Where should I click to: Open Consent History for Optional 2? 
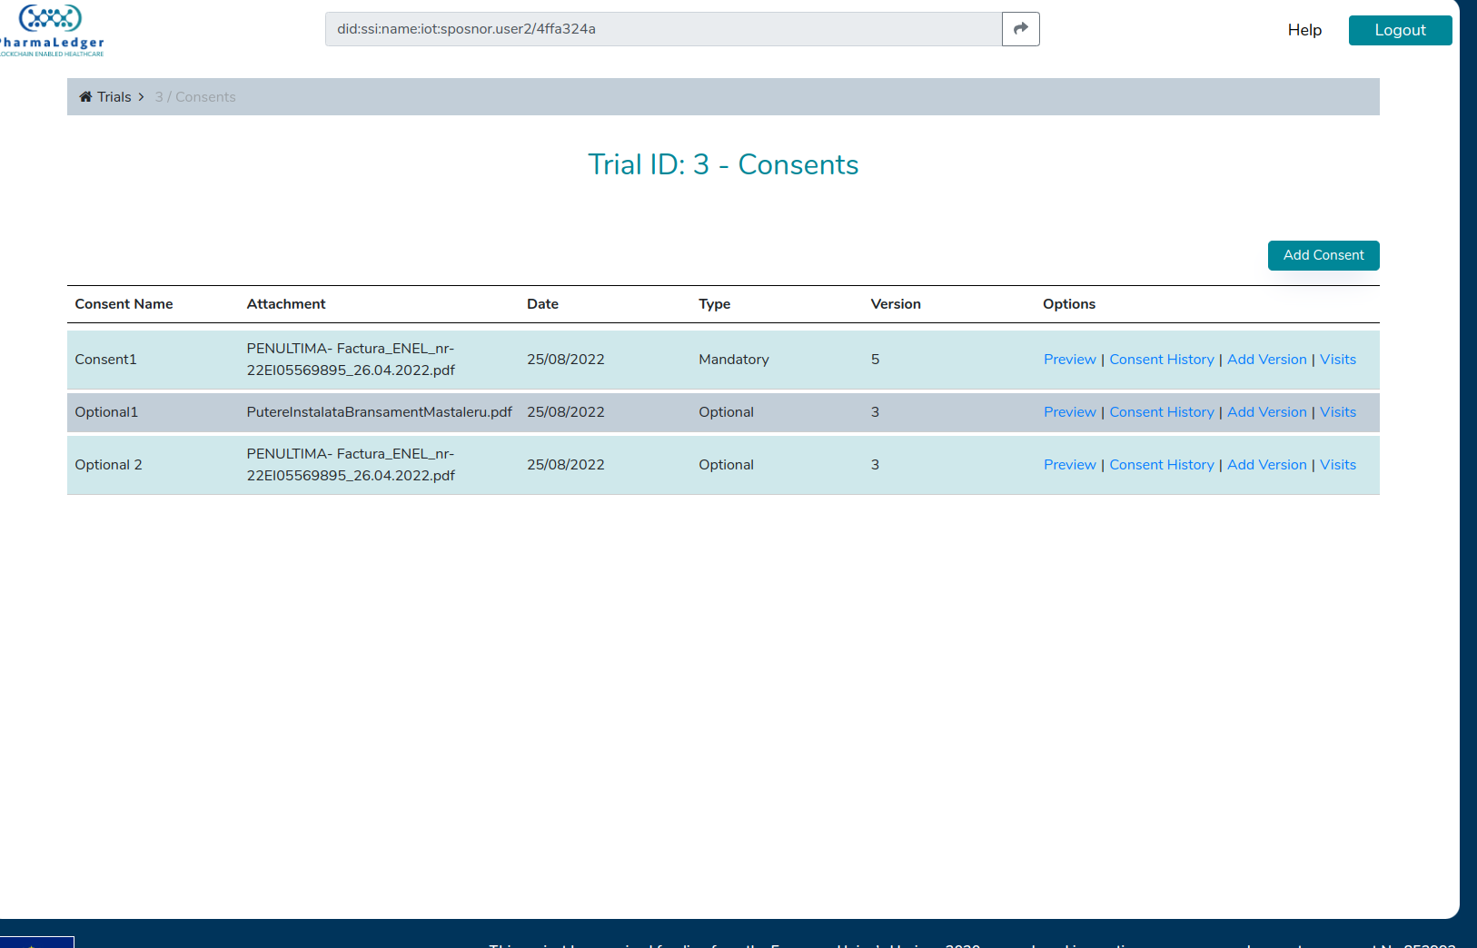click(x=1161, y=464)
